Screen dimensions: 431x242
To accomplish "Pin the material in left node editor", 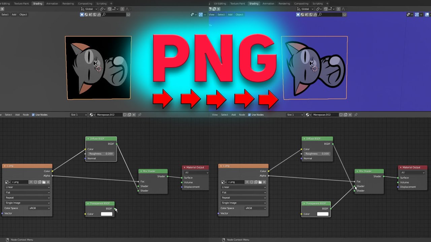I will 140,115.
